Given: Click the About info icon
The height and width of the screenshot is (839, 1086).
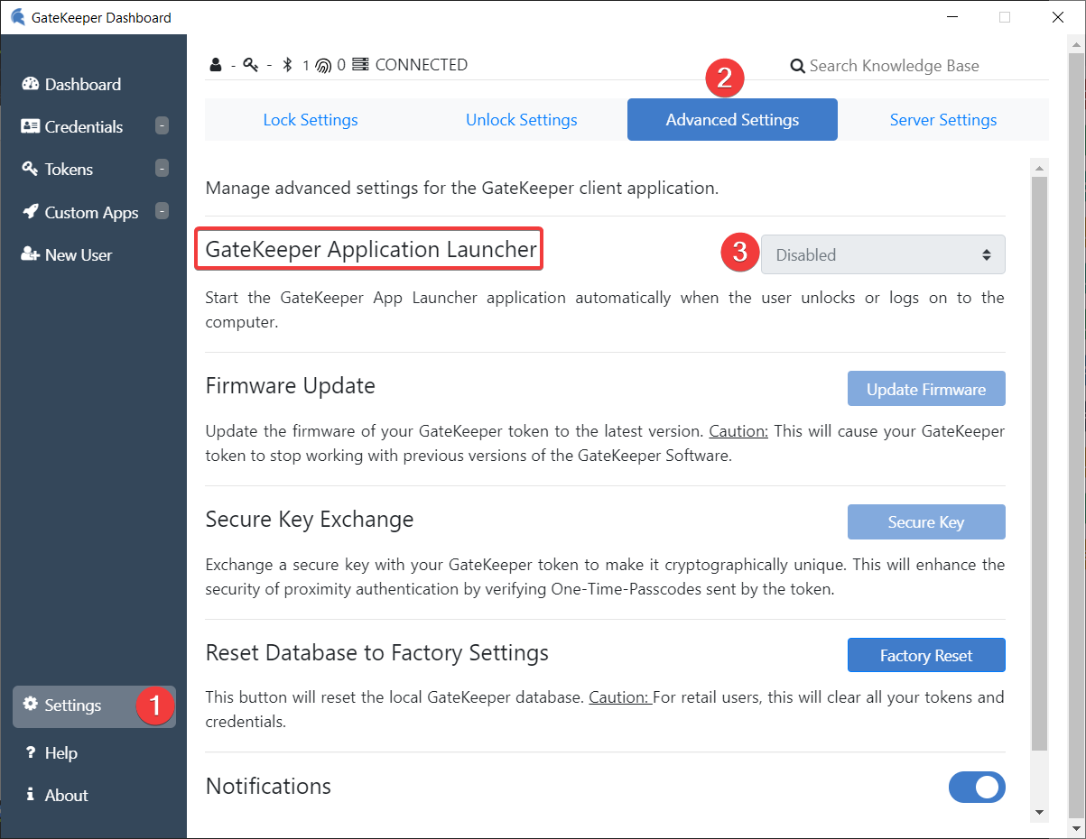Looking at the screenshot, I should pos(31,795).
